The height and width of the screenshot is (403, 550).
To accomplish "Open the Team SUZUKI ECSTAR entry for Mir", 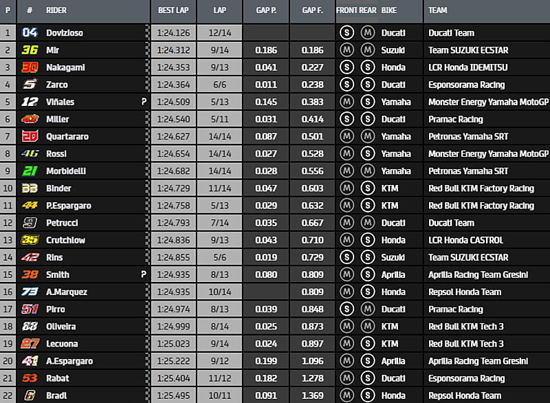I will click(x=468, y=50).
